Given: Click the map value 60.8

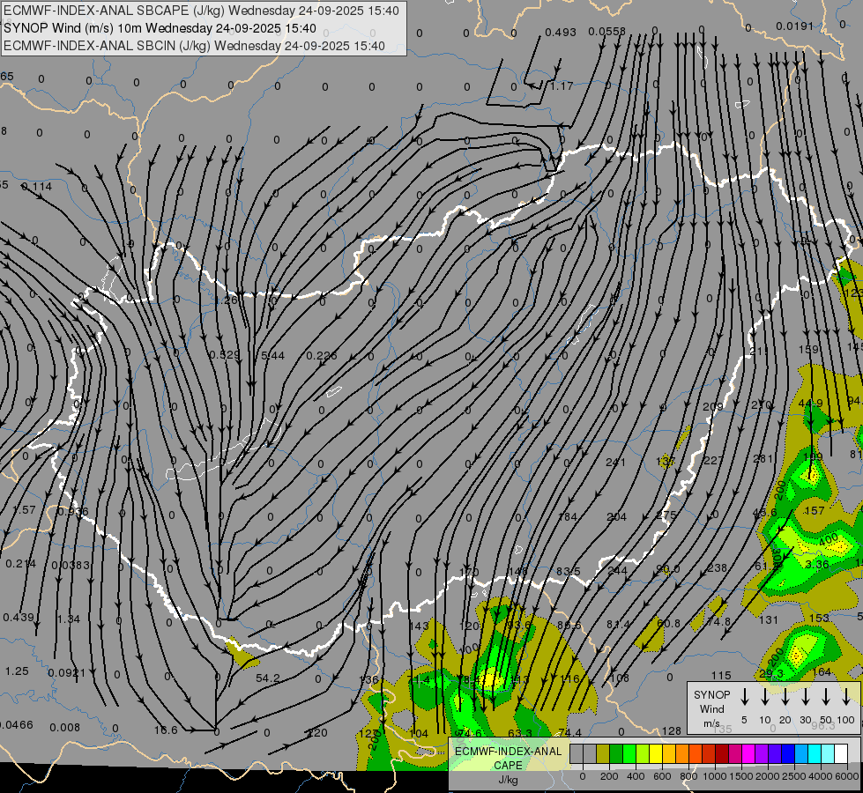Looking at the screenshot, I should click(668, 623).
